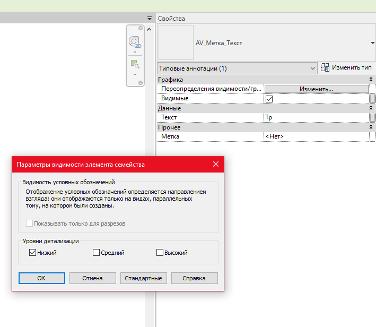Uncheck the Низкий detail level checkbox
This screenshot has width=376, height=327.
[x=32, y=253]
